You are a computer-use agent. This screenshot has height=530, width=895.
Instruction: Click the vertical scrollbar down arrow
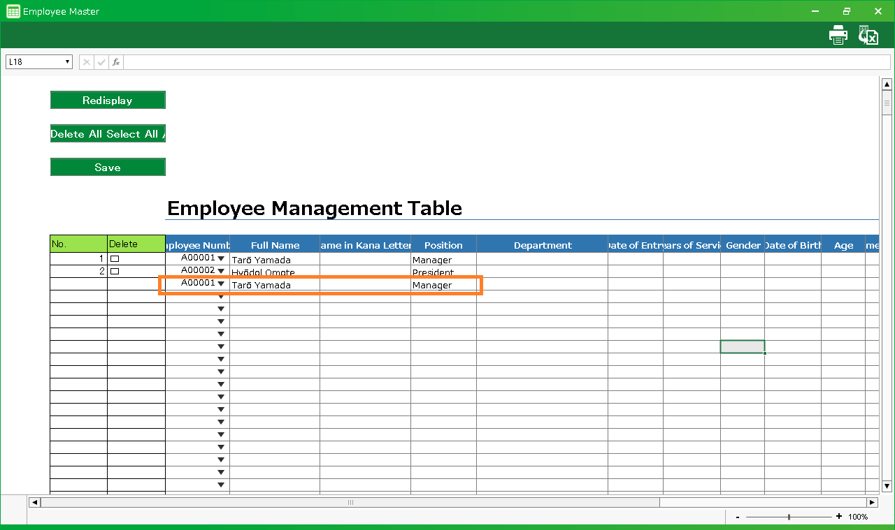(x=887, y=486)
